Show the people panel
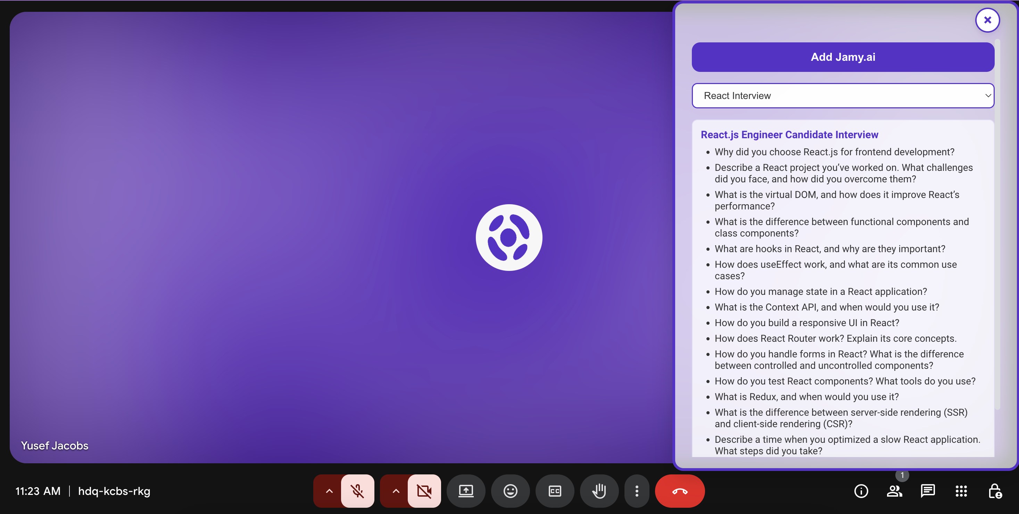 click(894, 491)
